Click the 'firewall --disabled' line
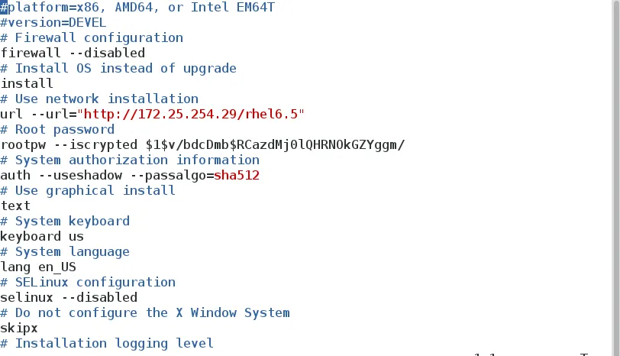 [x=73, y=53]
